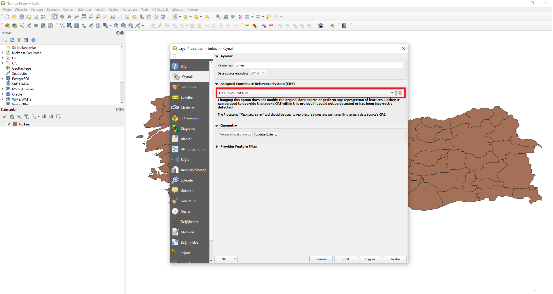Click the Browser panel refresh icon
Viewport: 553px width, 294px height.
12,40
